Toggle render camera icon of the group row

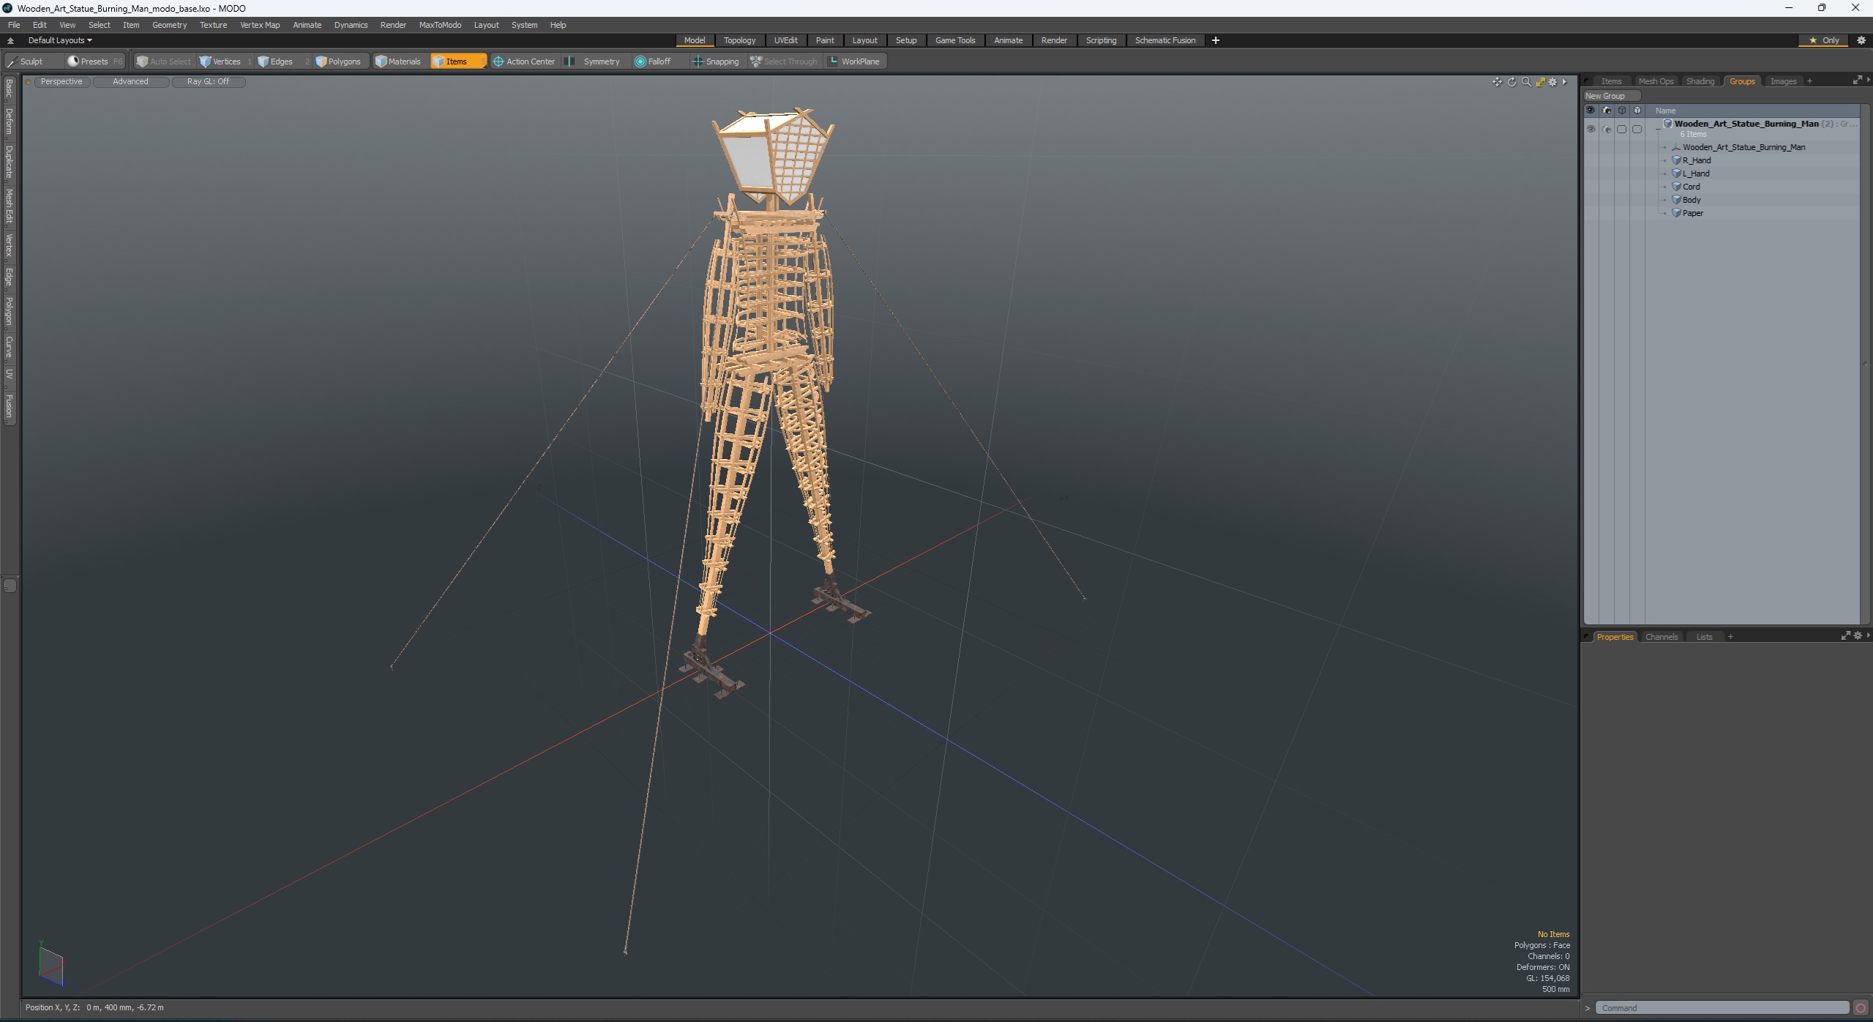pyautogui.click(x=1607, y=129)
